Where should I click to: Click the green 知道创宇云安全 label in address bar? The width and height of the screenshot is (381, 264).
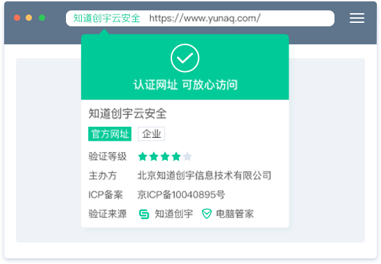[x=107, y=18]
